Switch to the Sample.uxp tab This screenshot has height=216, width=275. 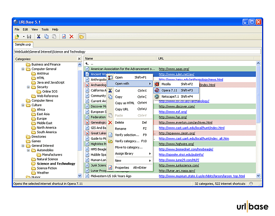pos(23,44)
